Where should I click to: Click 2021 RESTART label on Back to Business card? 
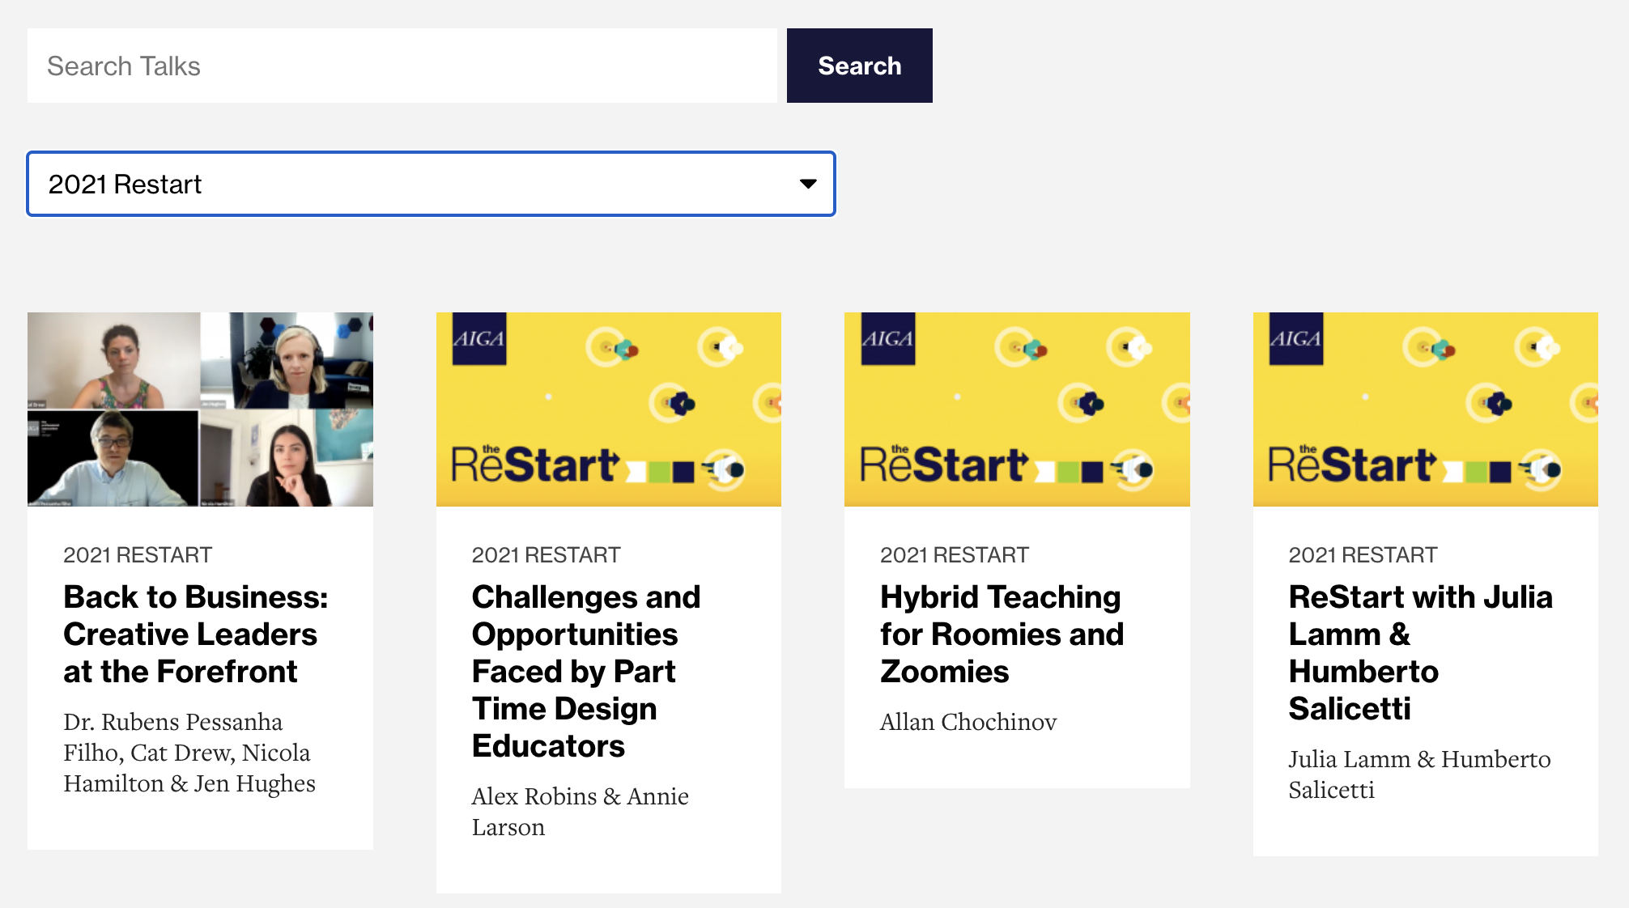point(138,555)
